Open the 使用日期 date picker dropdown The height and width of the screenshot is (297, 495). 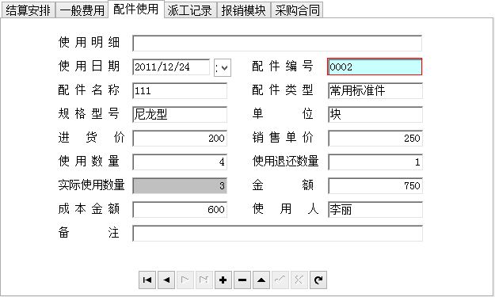point(223,67)
